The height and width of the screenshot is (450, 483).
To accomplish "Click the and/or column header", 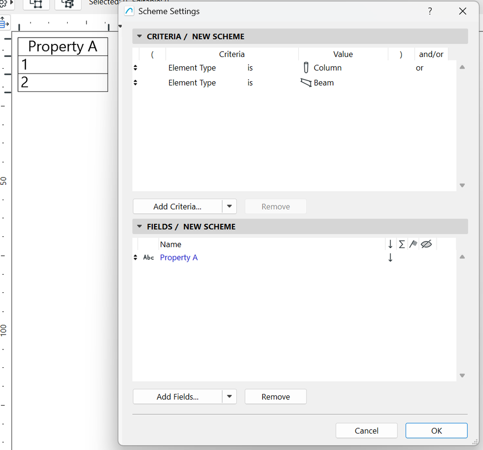I will pyautogui.click(x=431, y=54).
